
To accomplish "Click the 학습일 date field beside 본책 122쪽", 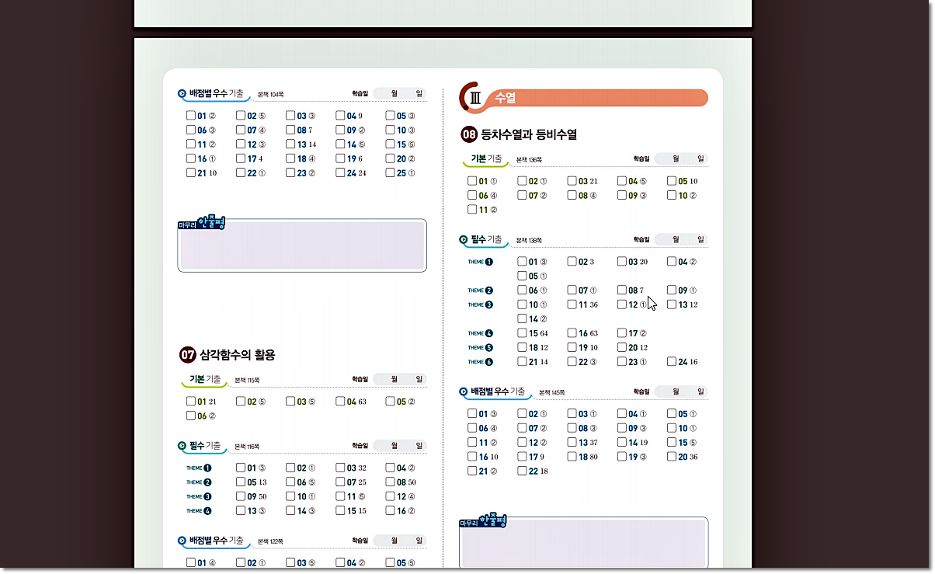I will [x=399, y=541].
